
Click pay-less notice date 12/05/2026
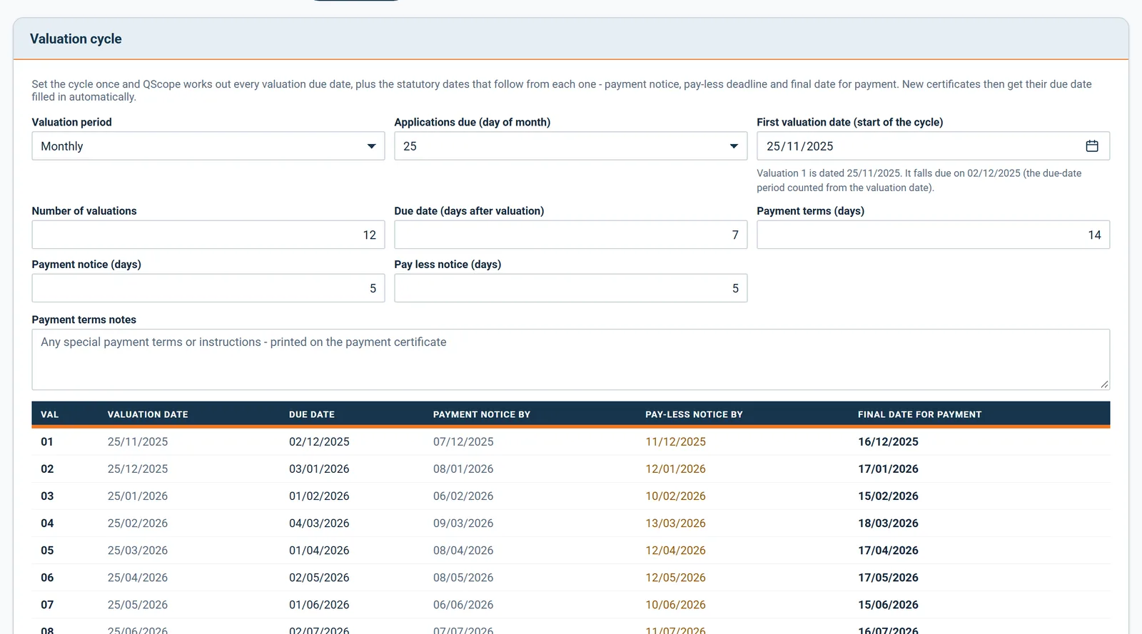[x=676, y=578]
